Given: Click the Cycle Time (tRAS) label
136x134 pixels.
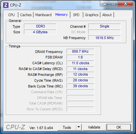Looking at the screenshot, I should (x=48, y=80).
